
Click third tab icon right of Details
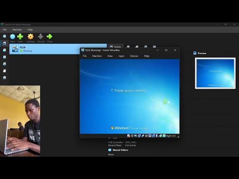146,46
